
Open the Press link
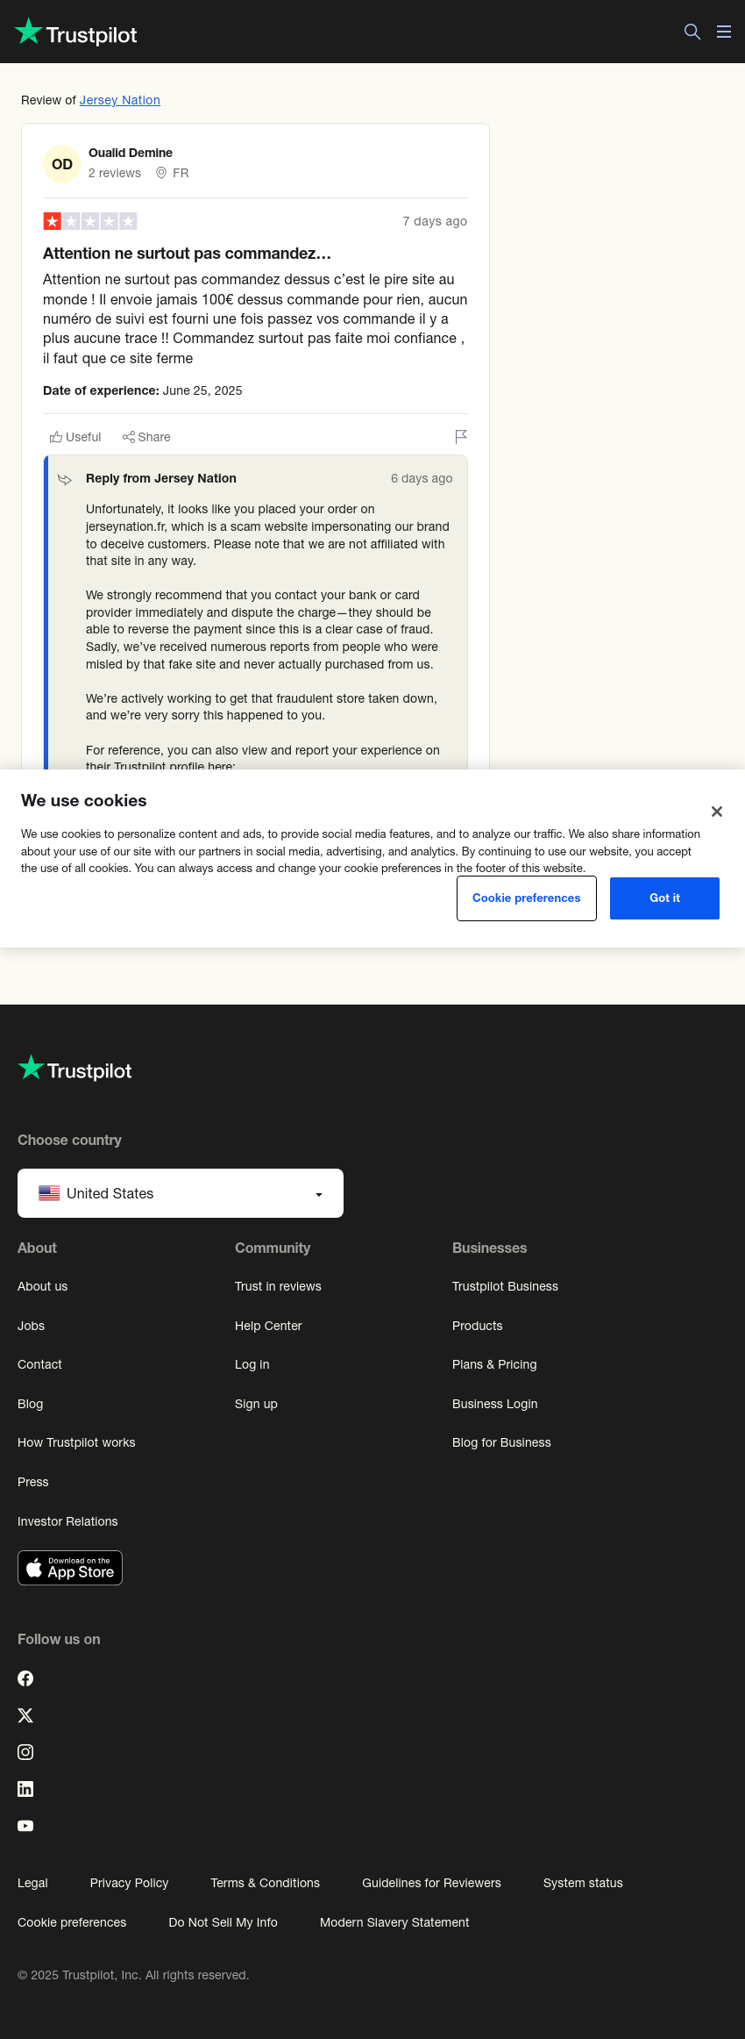33,1482
